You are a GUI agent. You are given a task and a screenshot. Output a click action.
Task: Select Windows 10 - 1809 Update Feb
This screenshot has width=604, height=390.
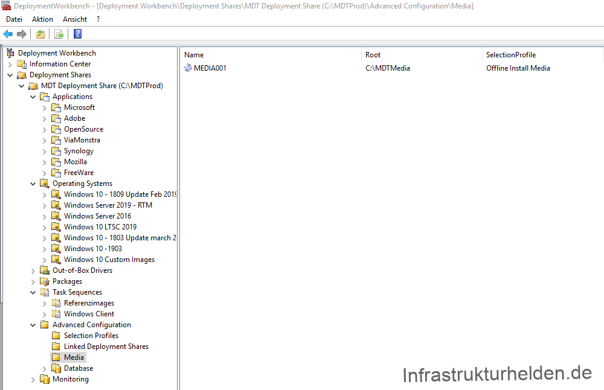coord(120,194)
